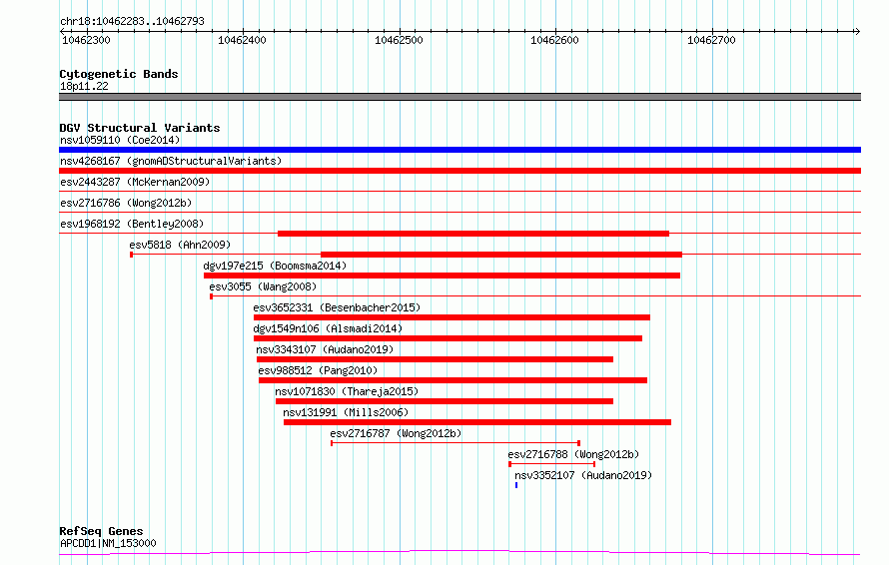
Task: Select the tiny blue nsv3352107 marker
Action: click(x=516, y=485)
